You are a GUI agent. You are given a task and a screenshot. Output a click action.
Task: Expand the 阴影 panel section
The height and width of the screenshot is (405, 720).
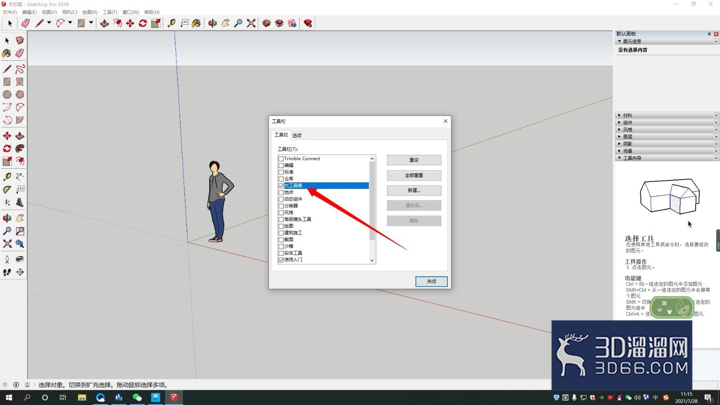(x=619, y=144)
